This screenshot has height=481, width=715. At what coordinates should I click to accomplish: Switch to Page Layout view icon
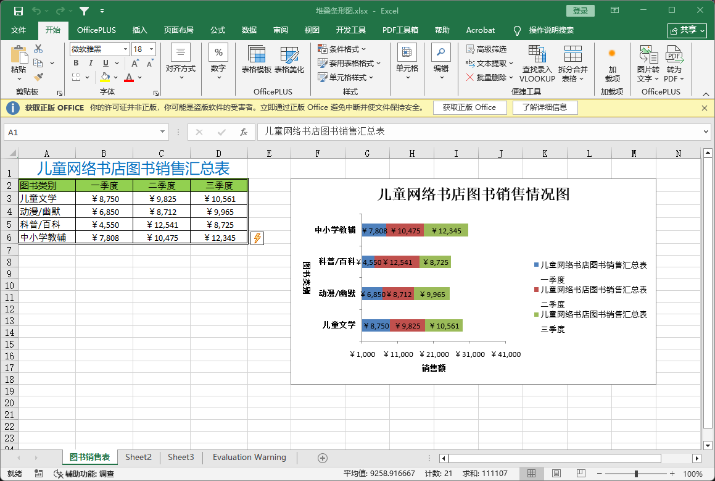tap(556, 473)
